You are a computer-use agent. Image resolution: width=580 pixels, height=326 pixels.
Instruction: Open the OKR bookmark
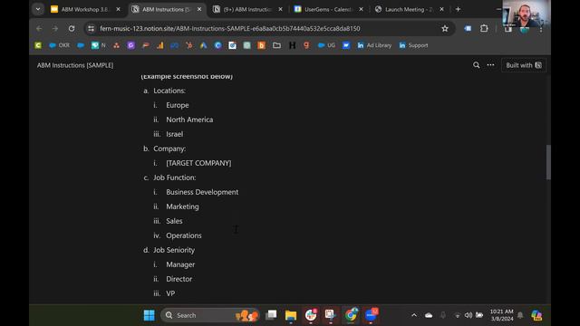tap(60, 45)
